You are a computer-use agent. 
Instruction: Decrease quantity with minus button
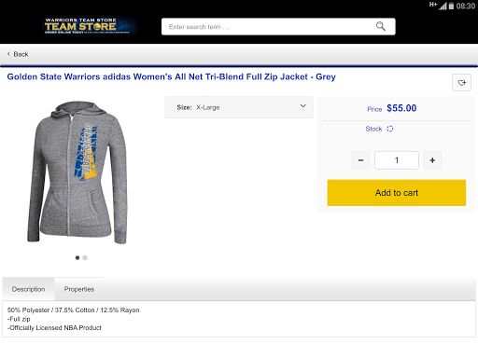click(x=360, y=160)
